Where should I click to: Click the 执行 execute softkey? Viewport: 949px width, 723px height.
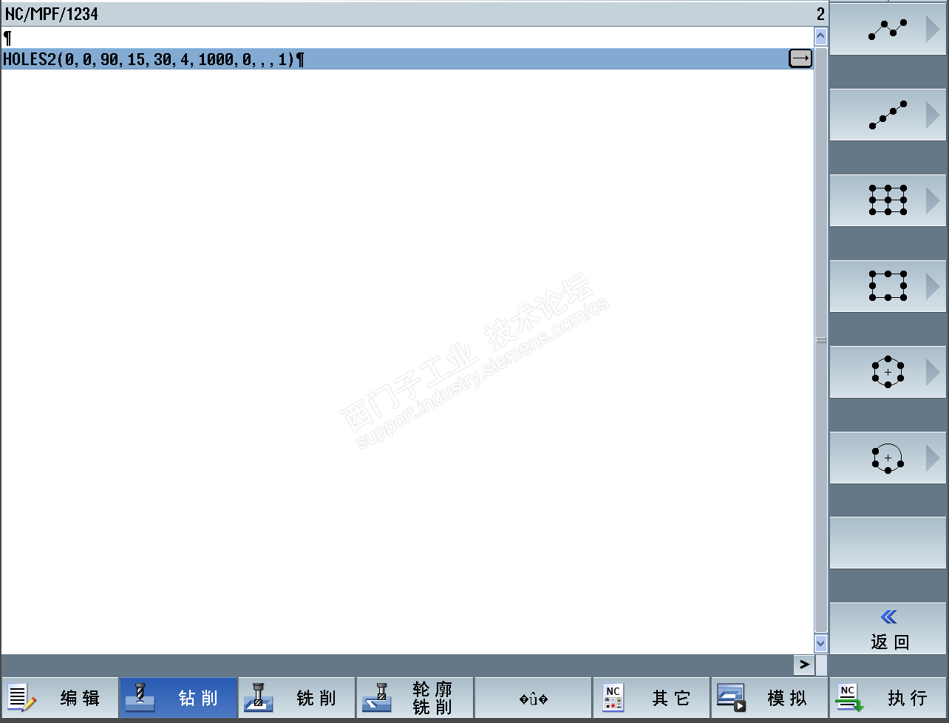coord(888,698)
